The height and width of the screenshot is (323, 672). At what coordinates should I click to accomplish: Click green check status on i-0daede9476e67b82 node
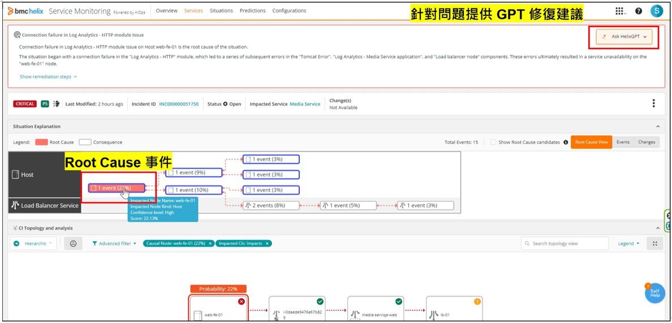click(320, 302)
